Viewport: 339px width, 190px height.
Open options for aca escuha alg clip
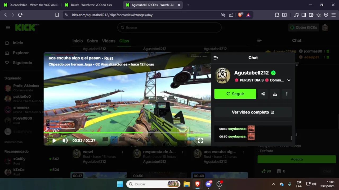click(243, 152)
